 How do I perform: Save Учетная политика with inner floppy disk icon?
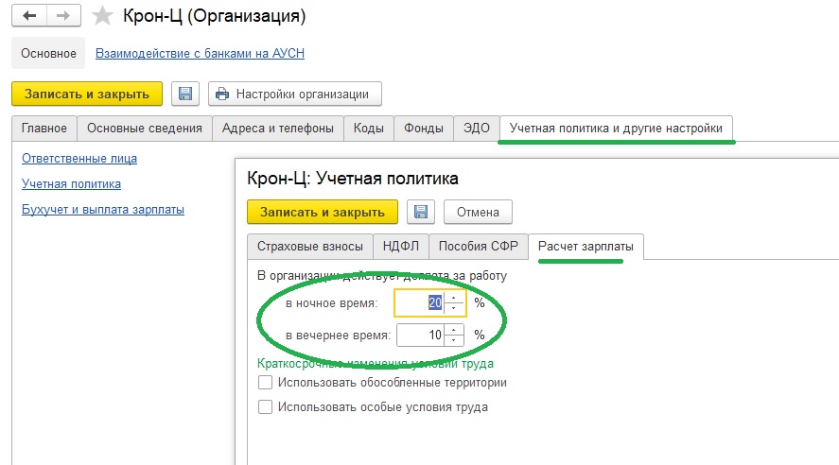click(x=421, y=213)
